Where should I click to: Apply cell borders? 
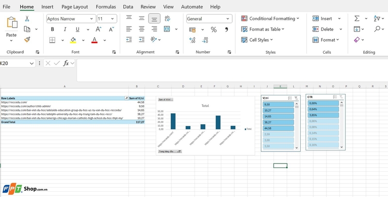pos(52,40)
